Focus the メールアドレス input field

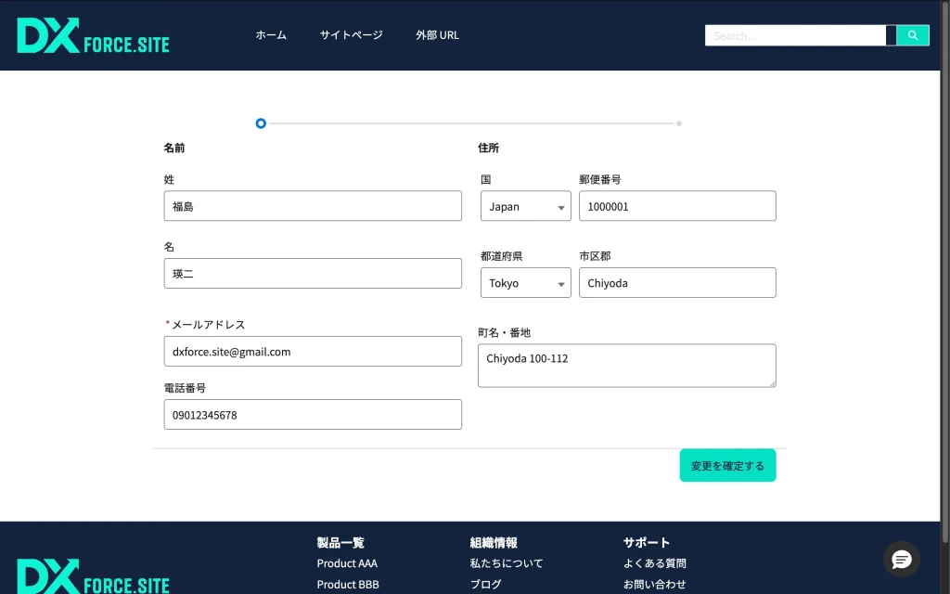tap(313, 352)
